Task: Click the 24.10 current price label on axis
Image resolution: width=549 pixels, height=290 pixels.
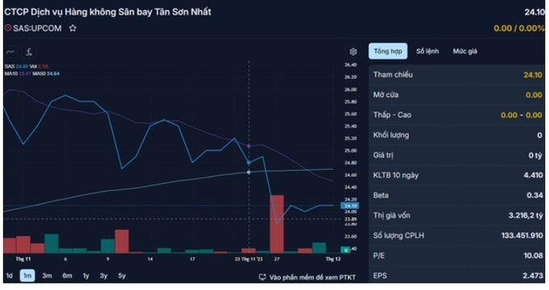Action: (350, 205)
